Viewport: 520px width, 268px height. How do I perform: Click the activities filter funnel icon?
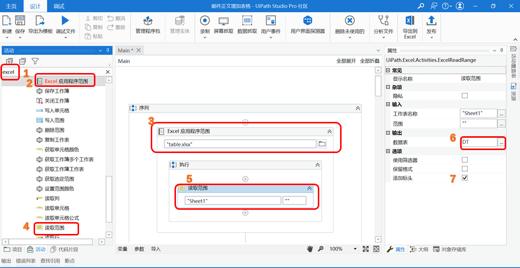click(x=35, y=61)
